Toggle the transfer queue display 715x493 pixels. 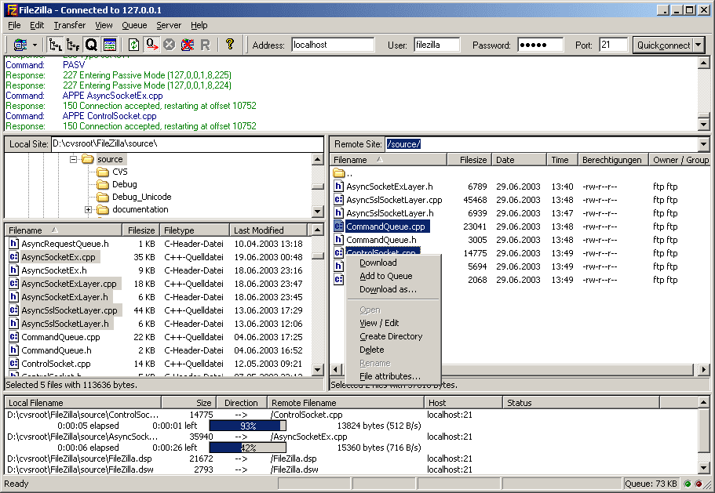(x=90, y=45)
